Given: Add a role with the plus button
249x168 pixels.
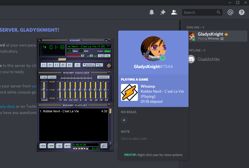Looking at the screenshot, I should click(124, 120).
